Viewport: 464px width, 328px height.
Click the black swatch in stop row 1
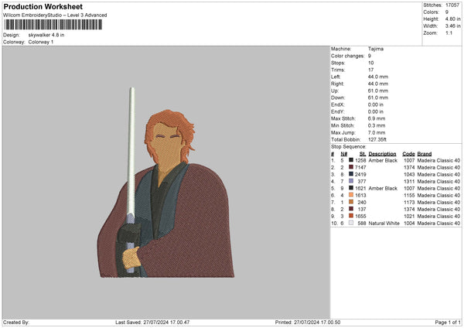(351, 160)
